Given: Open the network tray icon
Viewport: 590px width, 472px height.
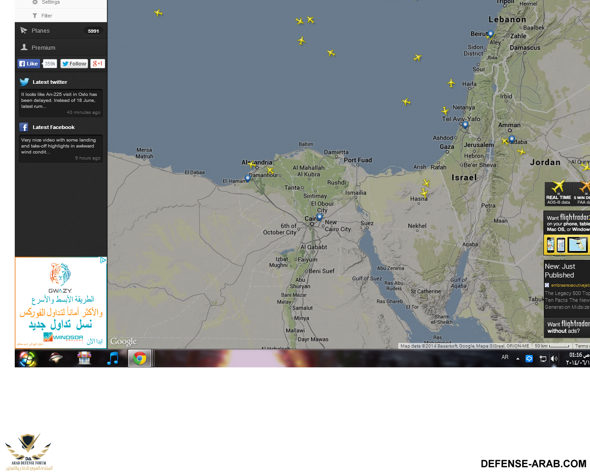Looking at the screenshot, I should 543,359.
